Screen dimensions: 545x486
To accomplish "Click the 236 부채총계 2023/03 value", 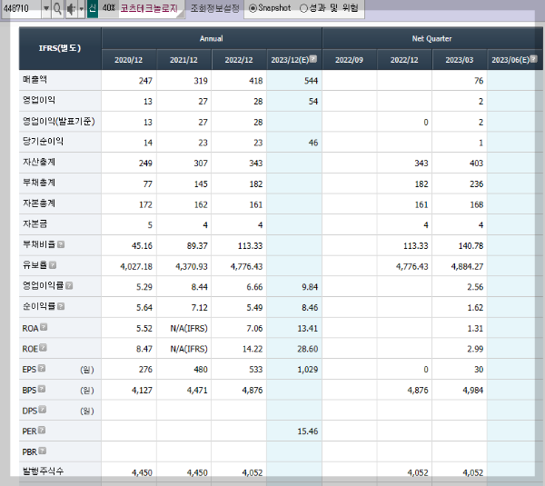I will pos(477,183).
